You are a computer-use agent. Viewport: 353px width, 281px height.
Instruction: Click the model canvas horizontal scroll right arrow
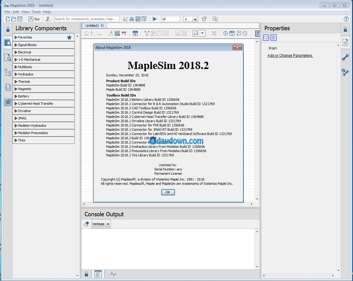click(x=252, y=204)
